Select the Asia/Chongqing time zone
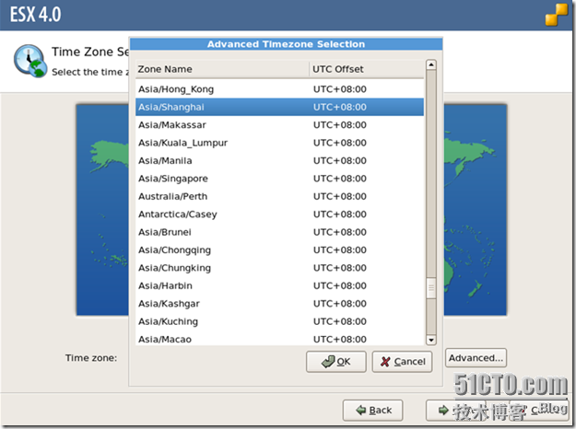The width and height of the screenshot is (576, 429). [279, 249]
